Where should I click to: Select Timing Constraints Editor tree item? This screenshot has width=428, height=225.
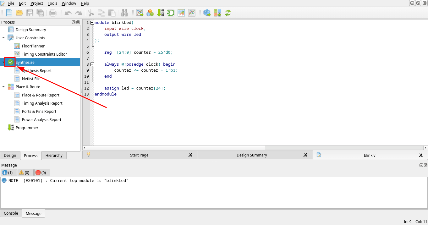tap(44, 54)
